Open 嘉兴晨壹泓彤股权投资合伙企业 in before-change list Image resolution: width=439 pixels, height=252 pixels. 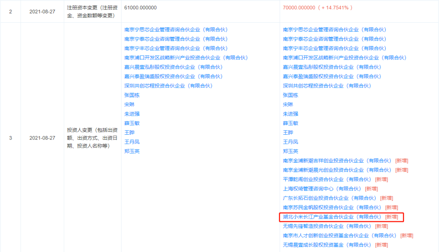[174, 67]
